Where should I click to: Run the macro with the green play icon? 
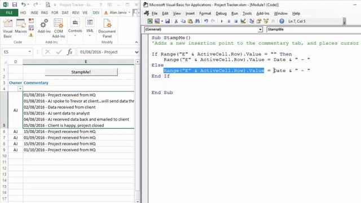click(222, 21)
